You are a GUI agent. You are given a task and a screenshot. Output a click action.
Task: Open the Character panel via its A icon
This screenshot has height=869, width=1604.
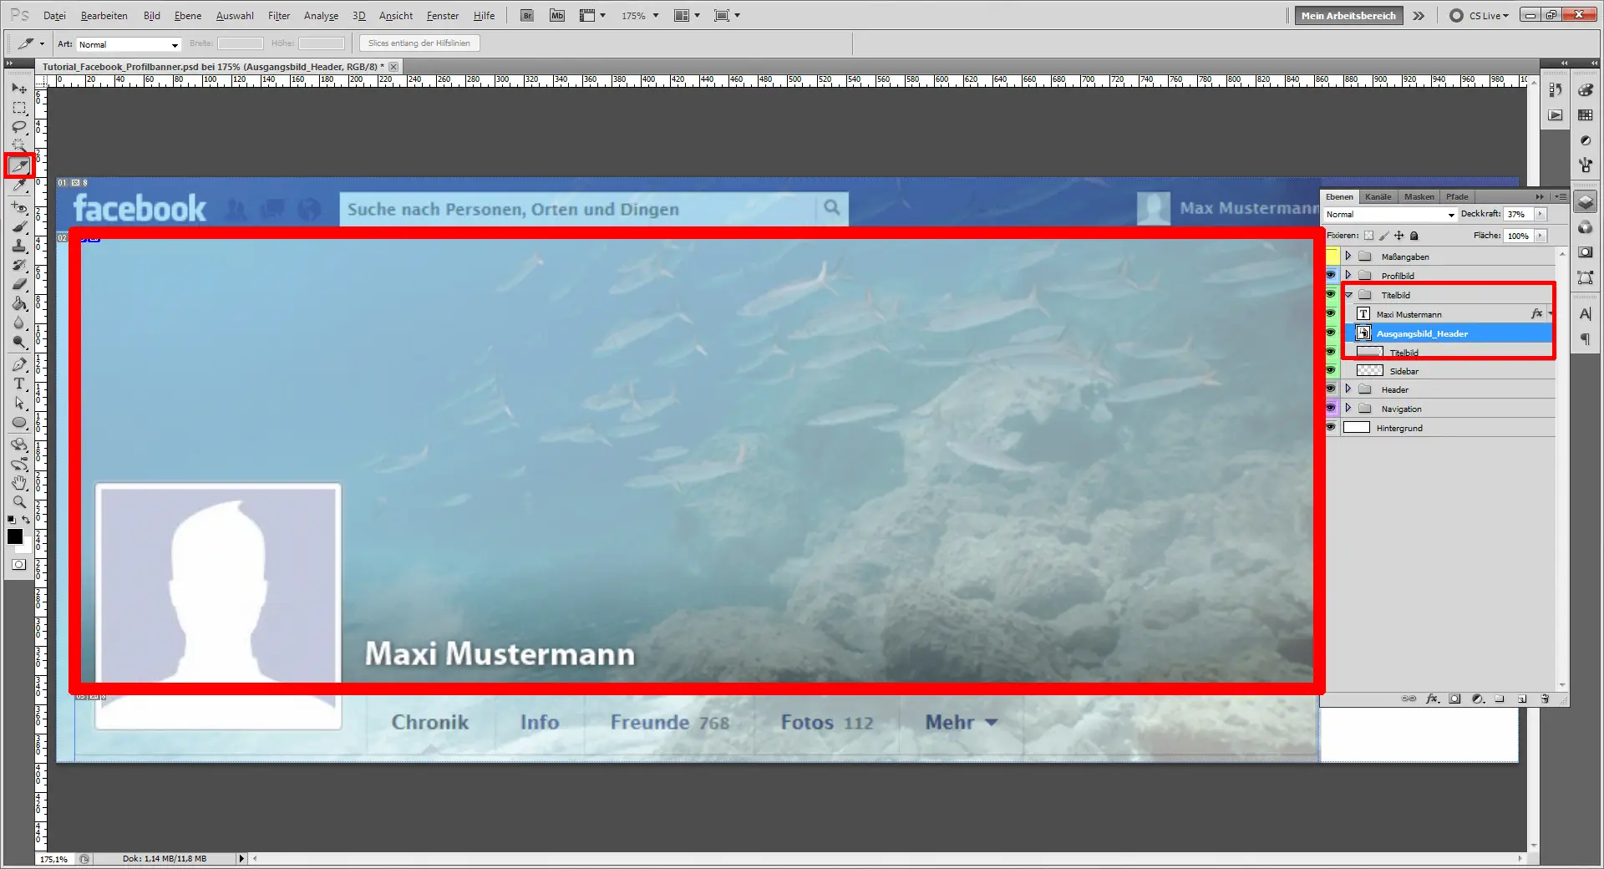1585,314
